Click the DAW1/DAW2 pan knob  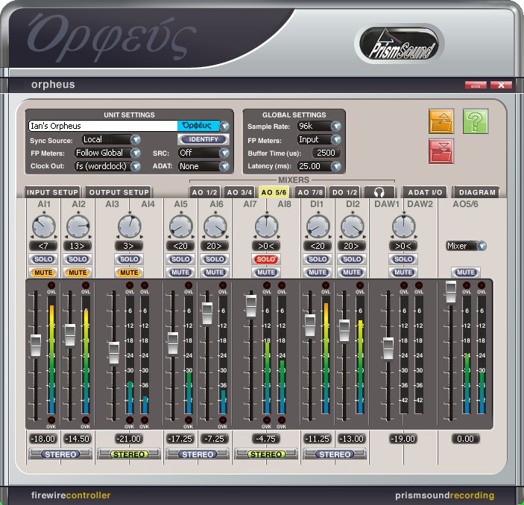point(403,226)
